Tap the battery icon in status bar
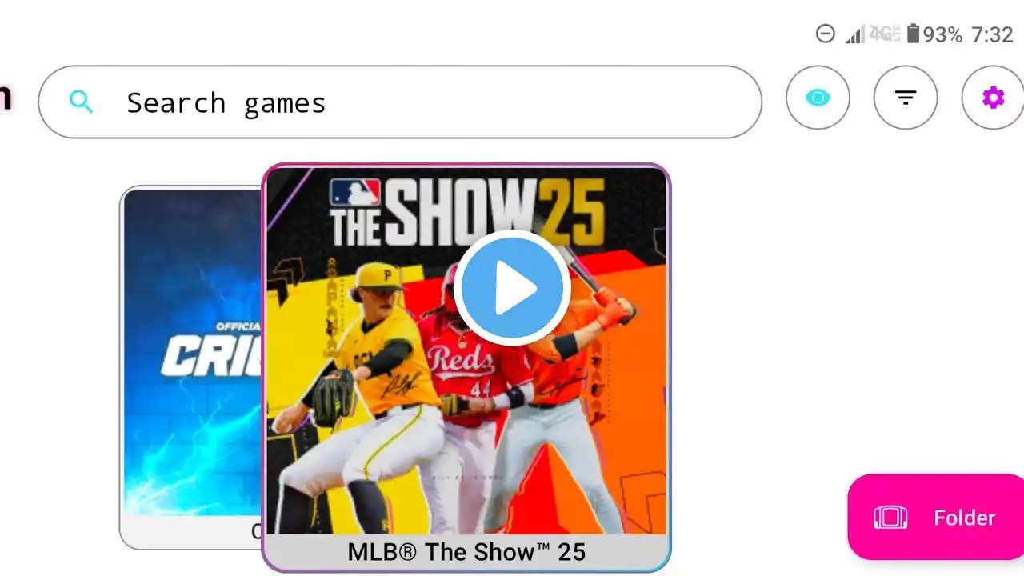This screenshot has width=1024, height=576. point(913,34)
